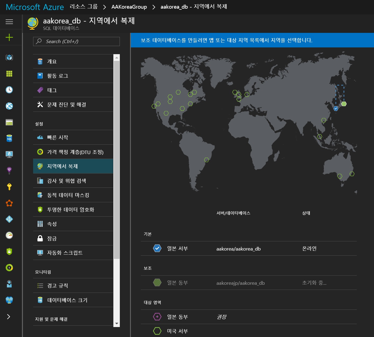Click the green plus New resource icon
This screenshot has height=337, width=374.
[x=9, y=37]
